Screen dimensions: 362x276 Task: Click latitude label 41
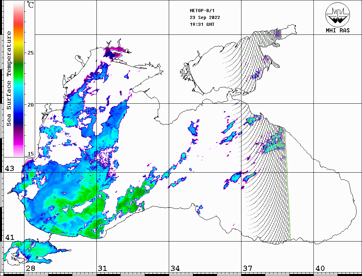pyautogui.click(x=9, y=237)
